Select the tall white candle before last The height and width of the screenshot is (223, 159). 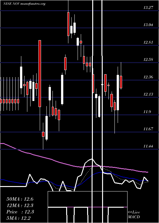(x=118, y=92)
